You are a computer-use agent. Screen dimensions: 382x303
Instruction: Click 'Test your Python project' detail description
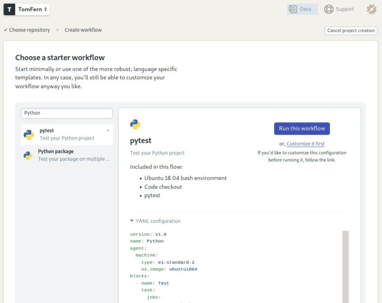pos(157,153)
